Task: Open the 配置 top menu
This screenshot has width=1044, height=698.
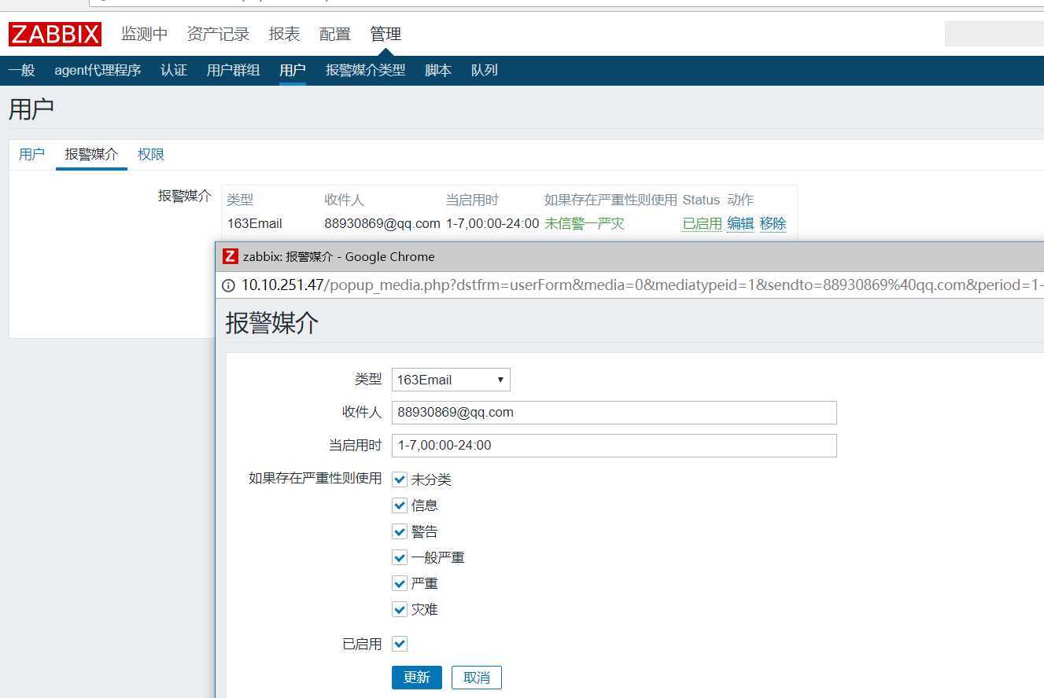Action: coord(335,34)
